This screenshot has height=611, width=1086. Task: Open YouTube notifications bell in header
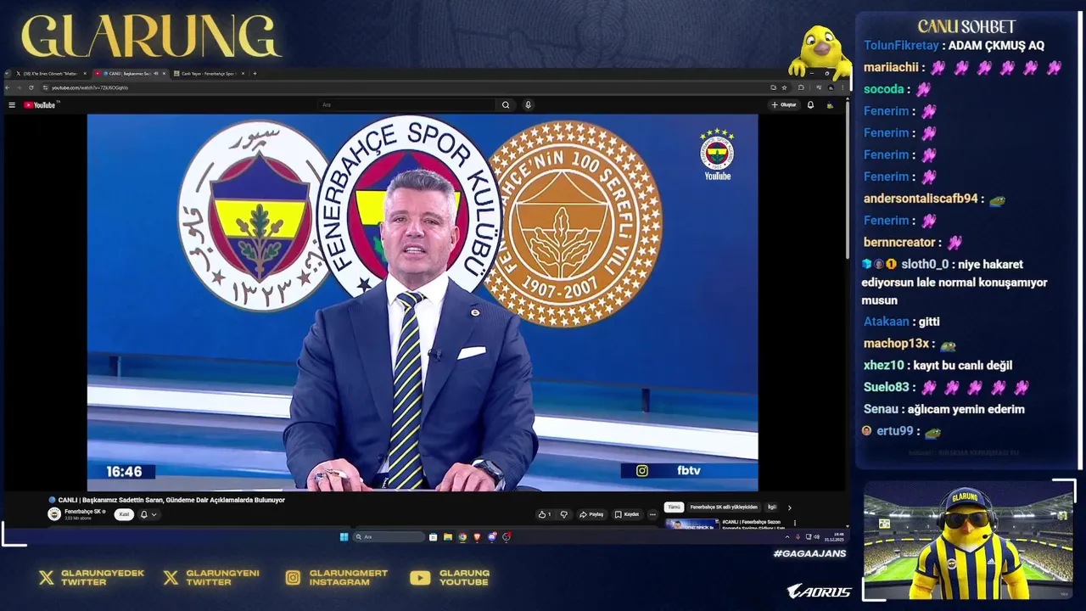[810, 105]
